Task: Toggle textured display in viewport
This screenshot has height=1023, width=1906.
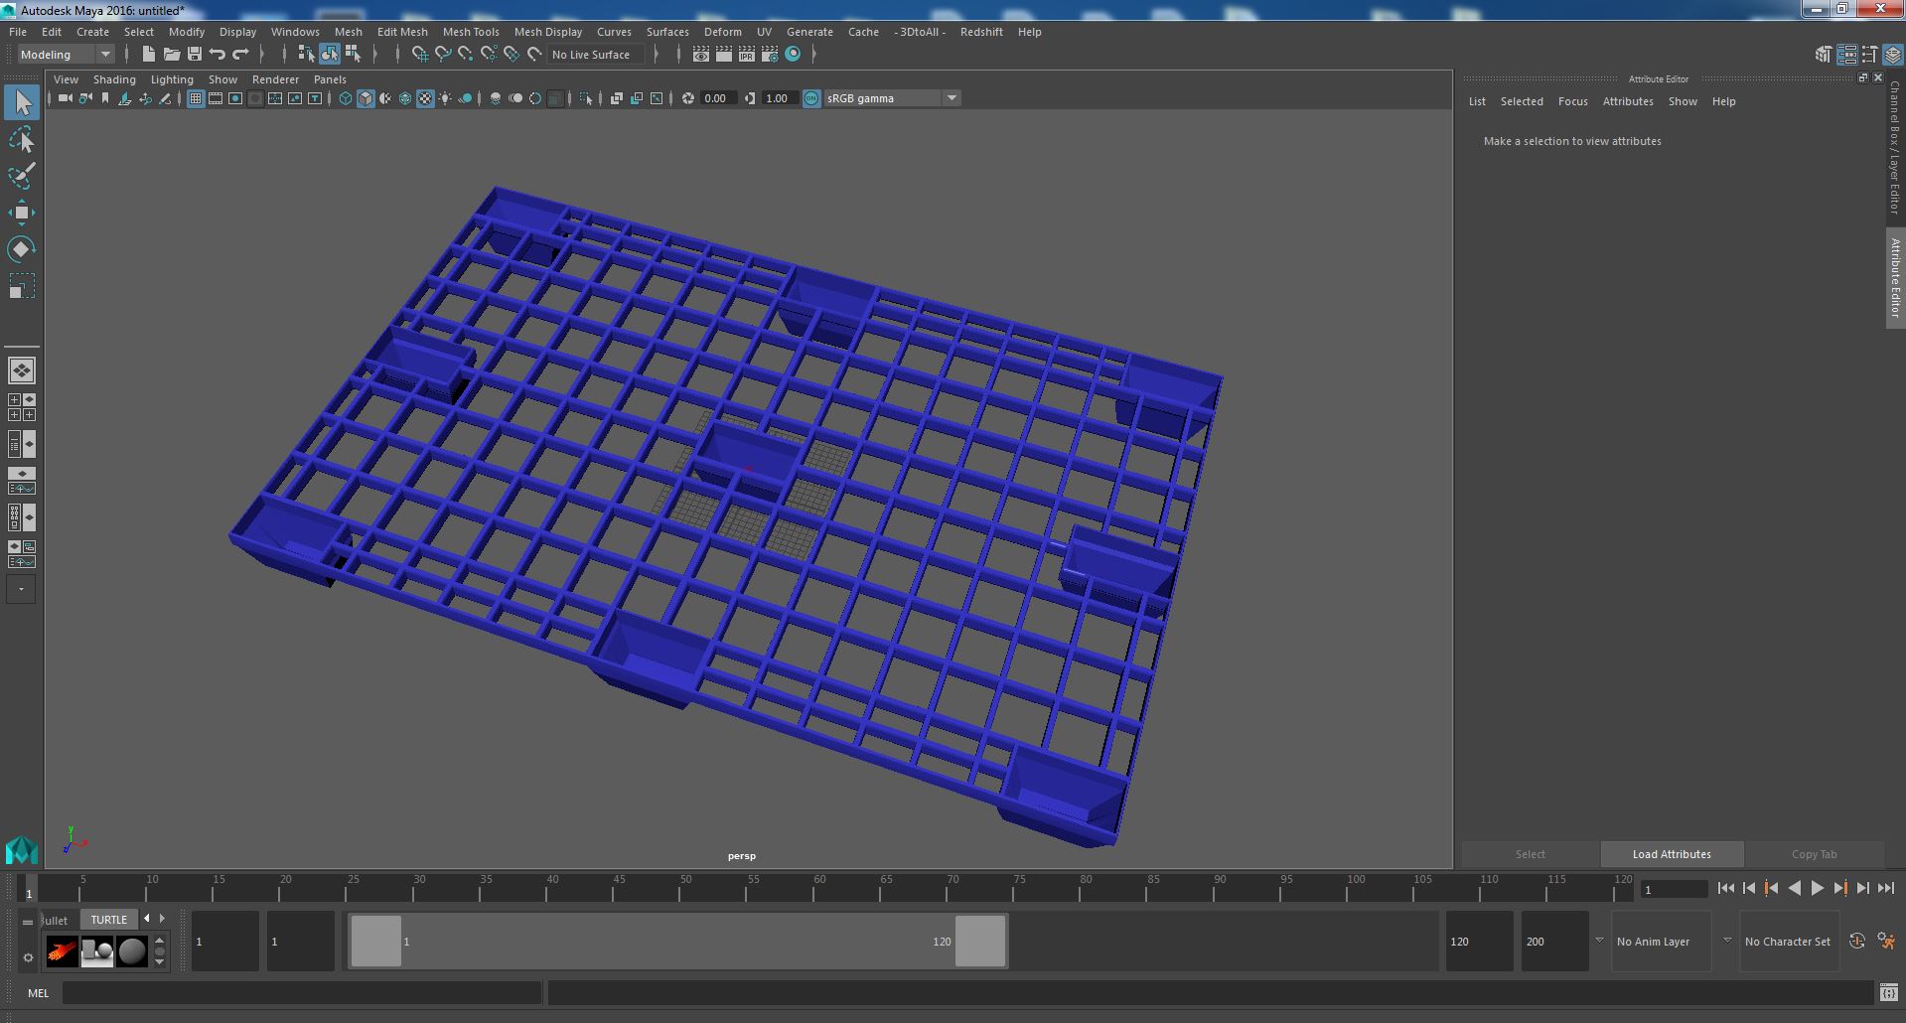Action: (x=425, y=98)
